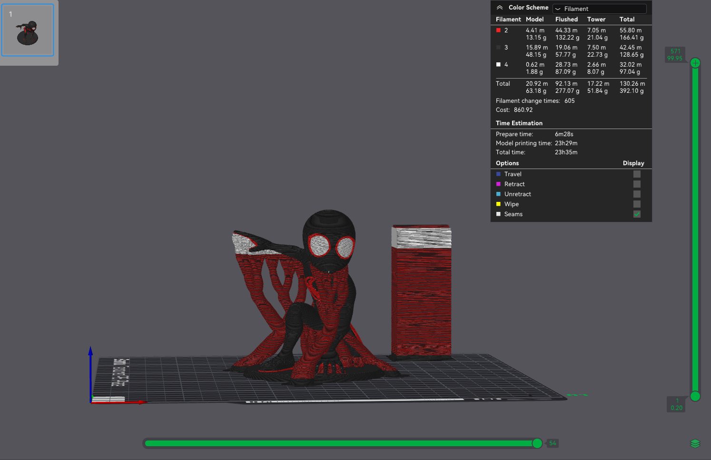This screenshot has height=460, width=711.
Task: Click the cost value 860.92
Action: click(523, 110)
